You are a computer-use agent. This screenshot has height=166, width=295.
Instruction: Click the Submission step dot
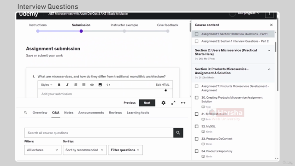81,31
